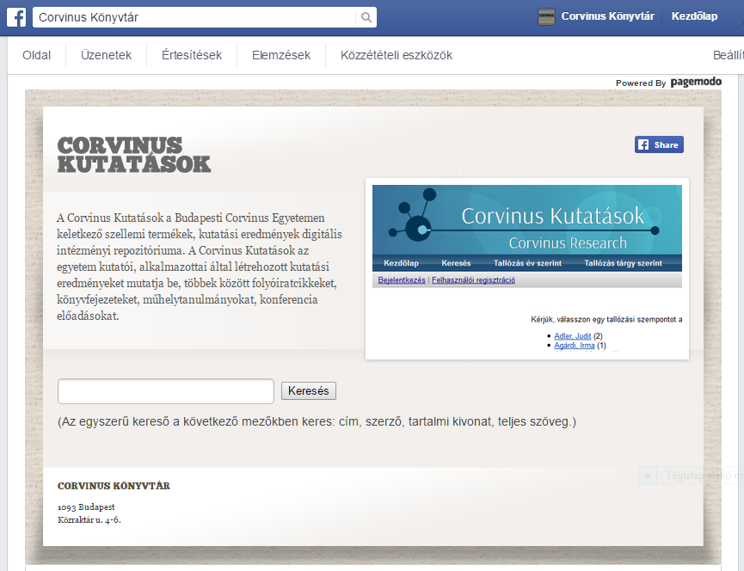Open the Agárdi, Irma author link
Viewport: 744px width, 571px height.
click(x=575, y=345)
